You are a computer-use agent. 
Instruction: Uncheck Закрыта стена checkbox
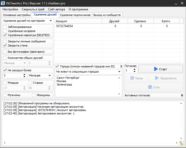pyautogui.click(x=5, y=45)
